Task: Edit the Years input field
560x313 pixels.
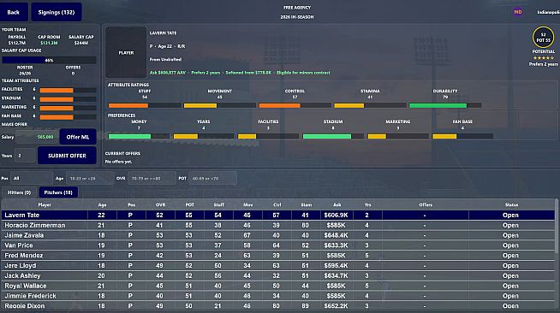Action: click(x=25, y=156)
